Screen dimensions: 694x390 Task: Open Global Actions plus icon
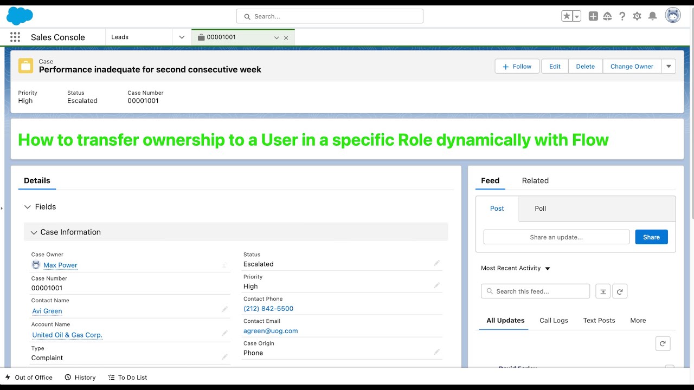[593, 16]
